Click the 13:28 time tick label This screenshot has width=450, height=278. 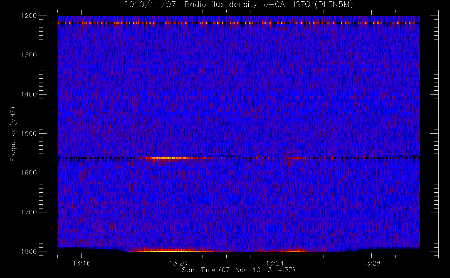tap(371, 263)
